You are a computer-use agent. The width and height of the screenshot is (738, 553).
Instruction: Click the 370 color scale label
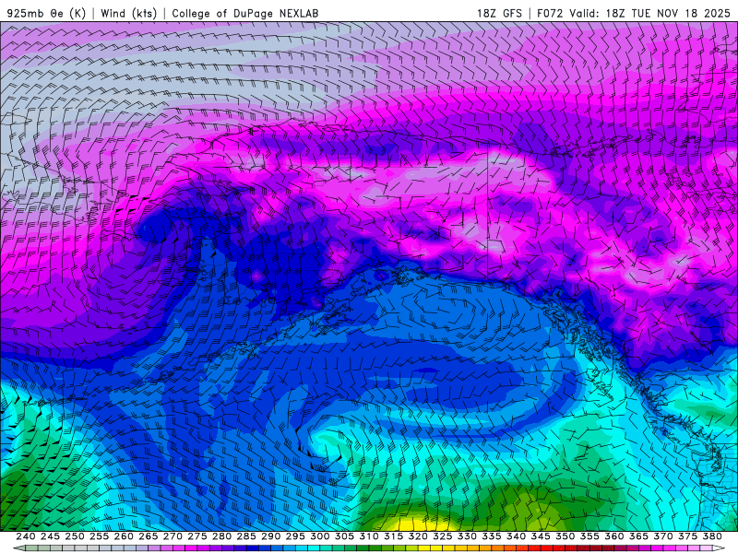point(663,536)
